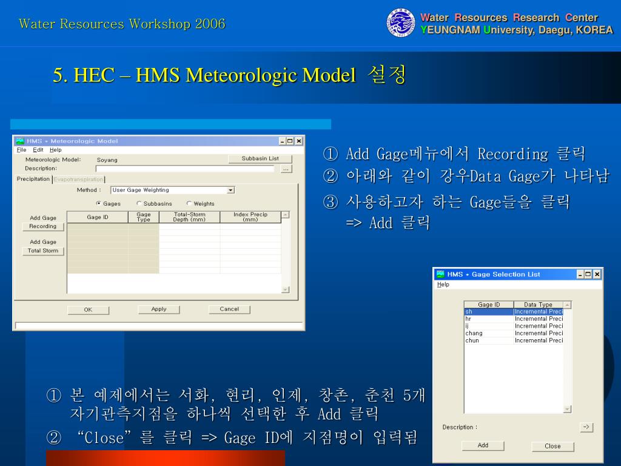
Task: Close the Gage Selection List window via X
Action: pos(597,274)
